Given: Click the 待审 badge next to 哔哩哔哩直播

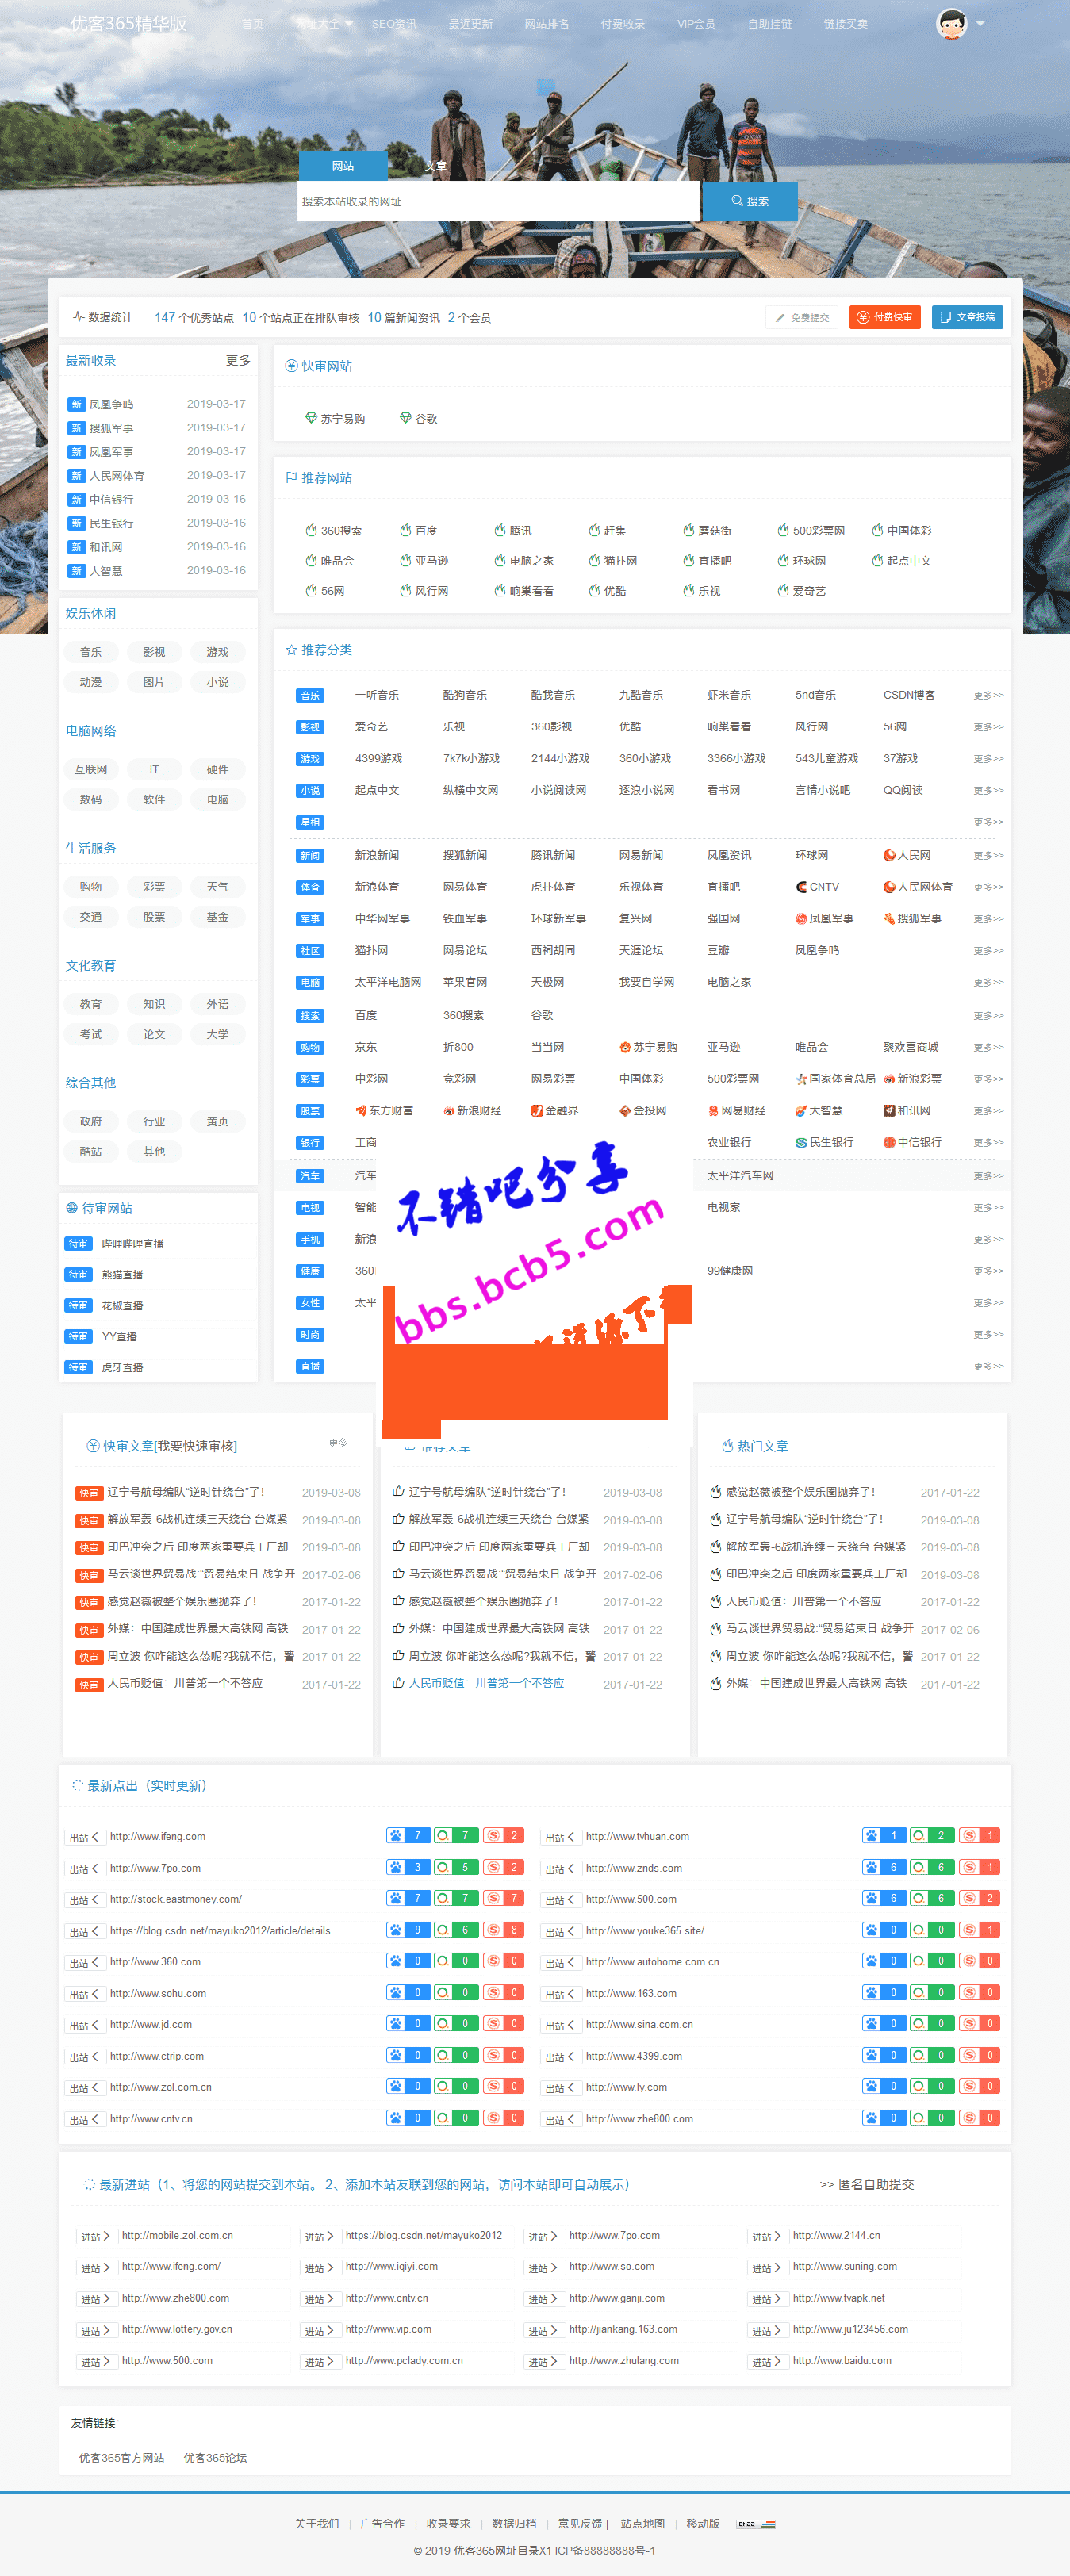Looking at the screenshot, I should click(78, 1243).
